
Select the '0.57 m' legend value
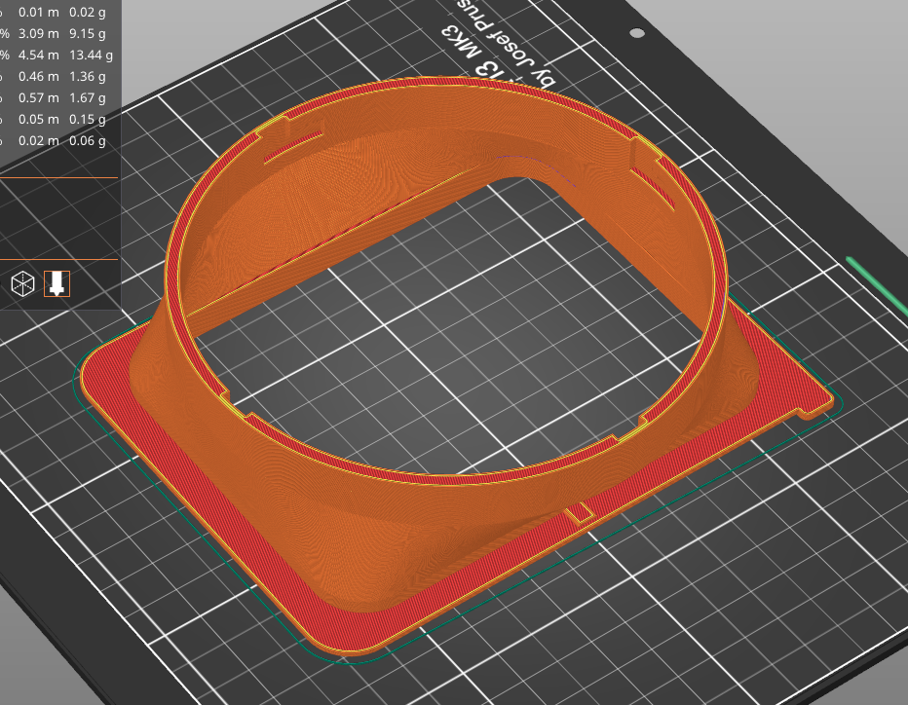[38, 97]
